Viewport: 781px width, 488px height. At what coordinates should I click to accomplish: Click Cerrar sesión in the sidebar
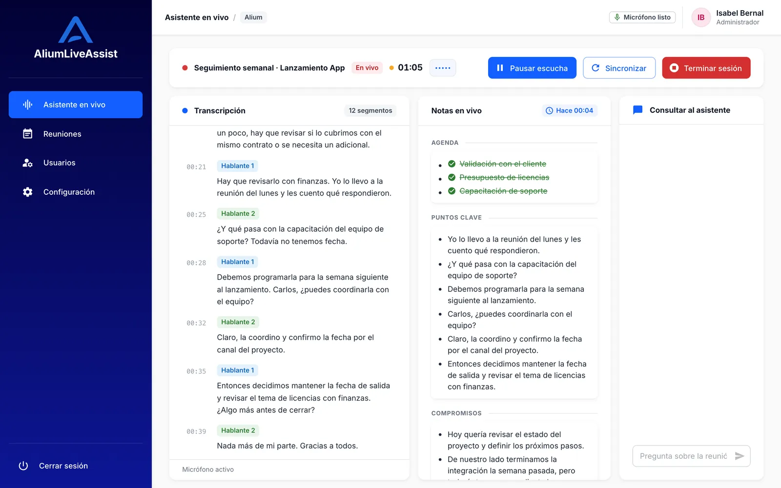[76, 466]
